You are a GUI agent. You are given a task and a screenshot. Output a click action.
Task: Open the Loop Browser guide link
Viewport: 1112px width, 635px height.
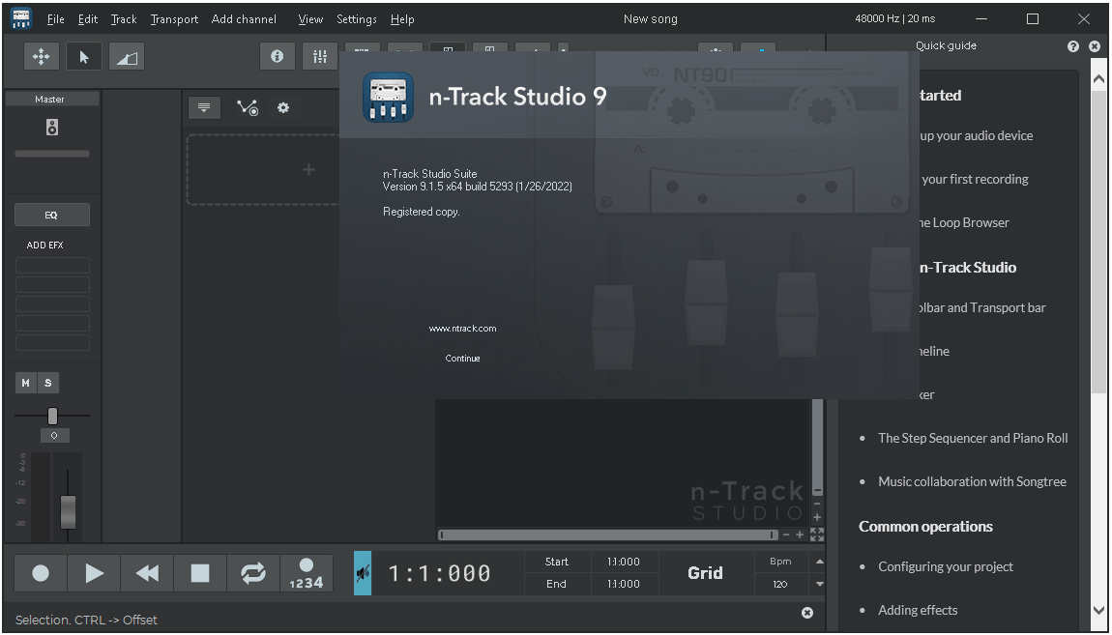pyautogui.click(x=964, y=222)
